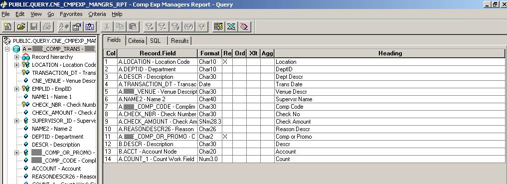Click the SNm28.3 format cell

click(210, 122)
